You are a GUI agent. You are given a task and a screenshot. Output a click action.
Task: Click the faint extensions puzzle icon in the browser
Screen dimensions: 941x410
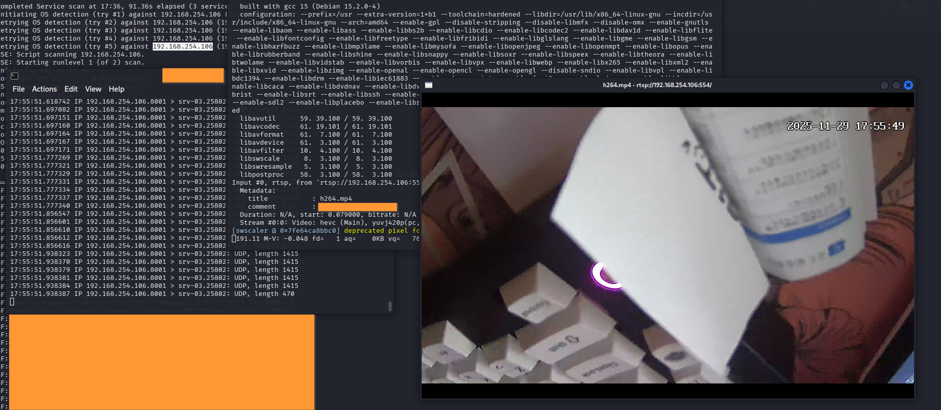click(922, 6)
